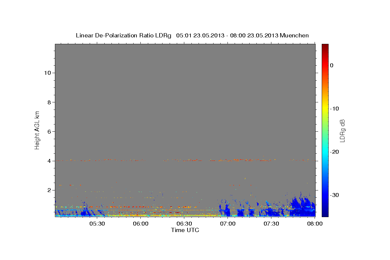Click the LDRg color scale bar
Image resolution: width=390 pixels, height=260 pixels.
pos(325,130)
